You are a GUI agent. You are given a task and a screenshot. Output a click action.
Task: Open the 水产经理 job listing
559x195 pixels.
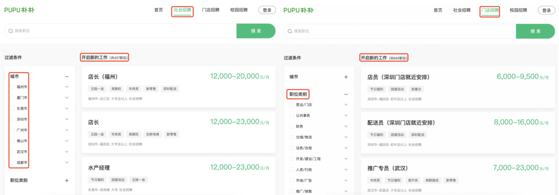179,176
